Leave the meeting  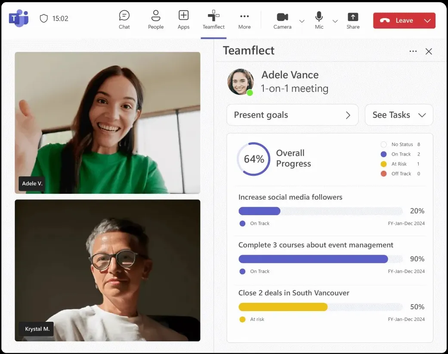point(396,21)
